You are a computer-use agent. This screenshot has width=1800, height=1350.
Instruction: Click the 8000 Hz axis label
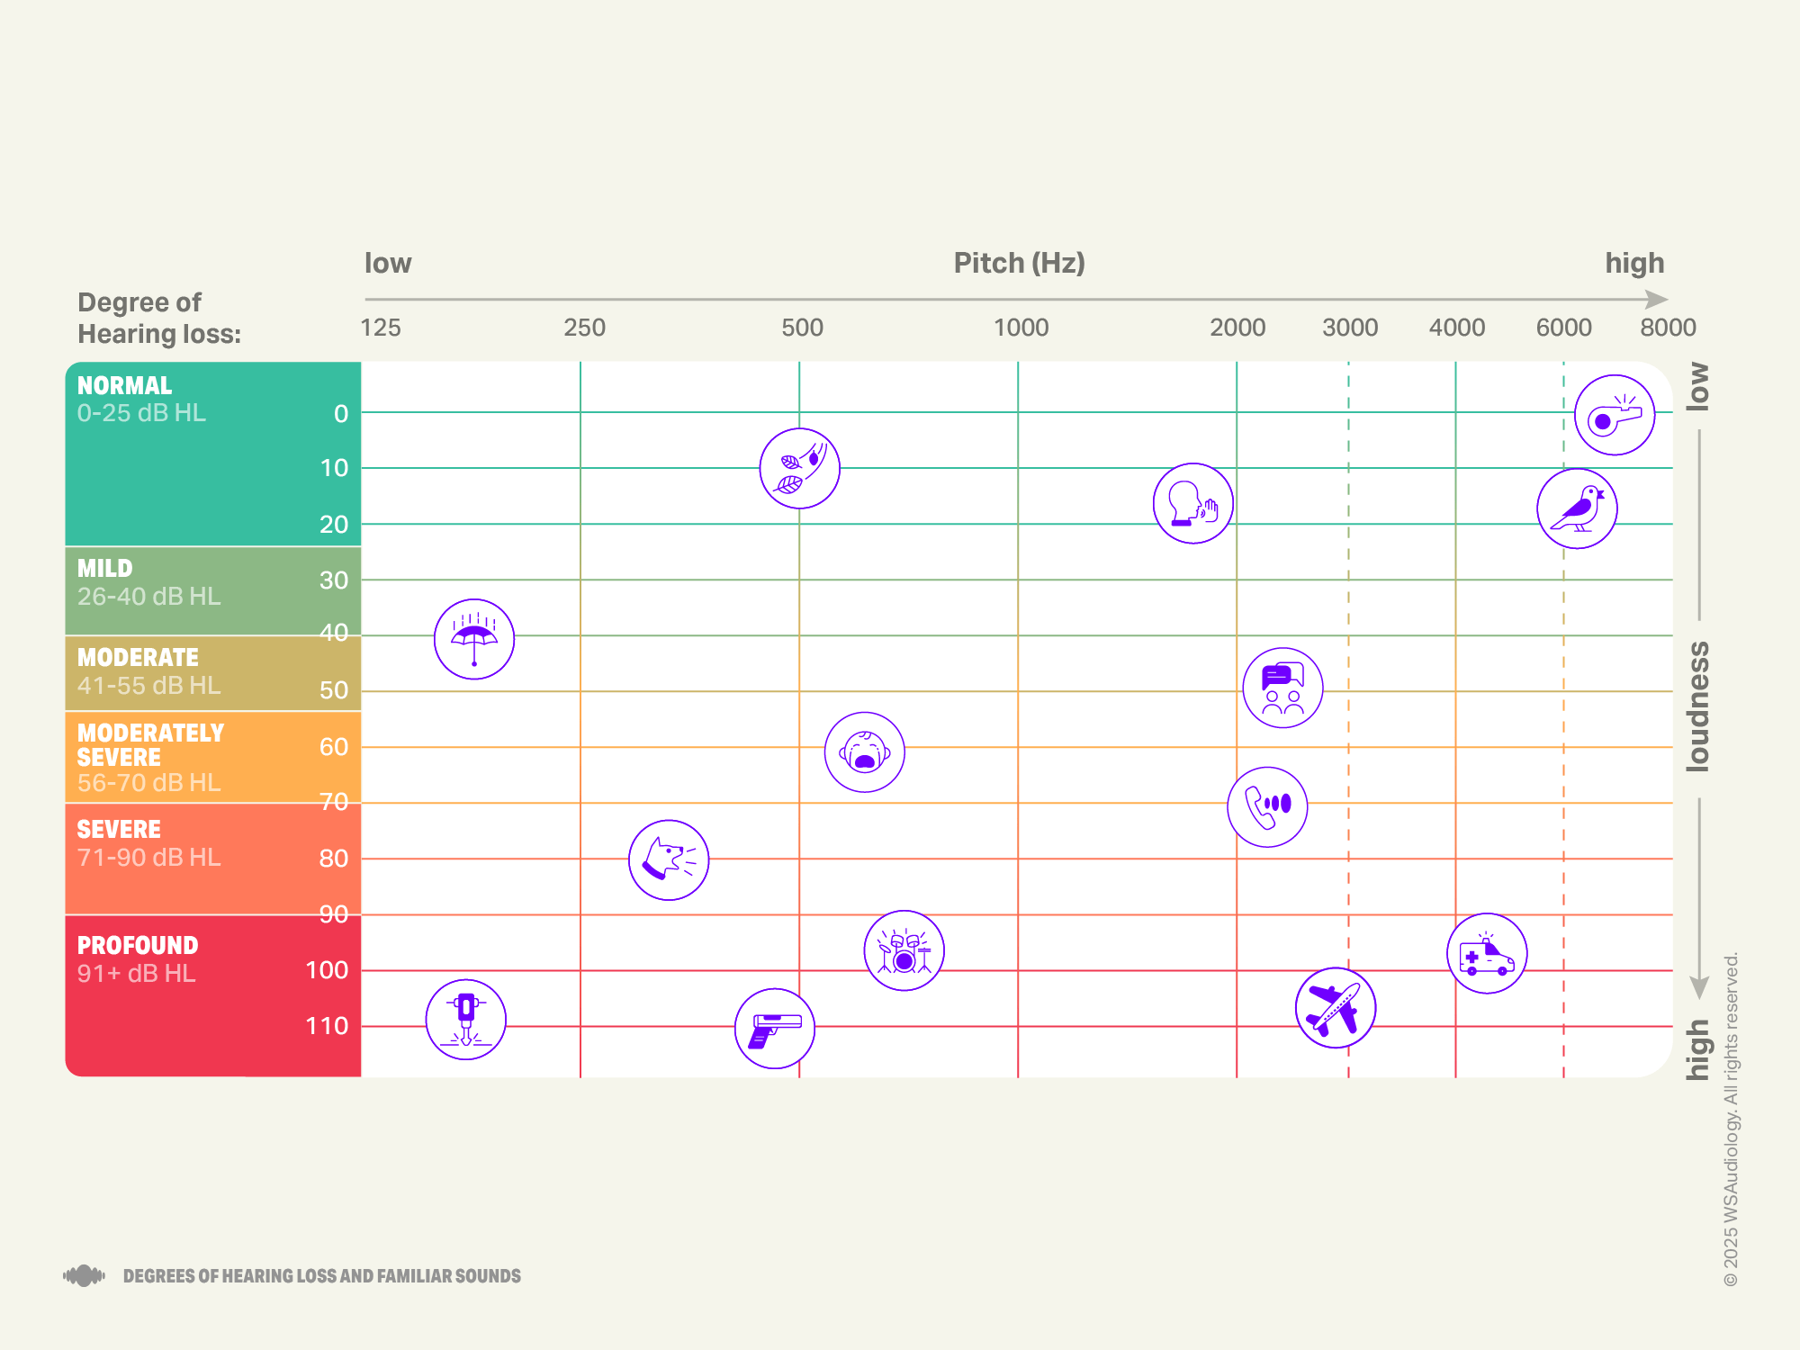click(1668, 328)
